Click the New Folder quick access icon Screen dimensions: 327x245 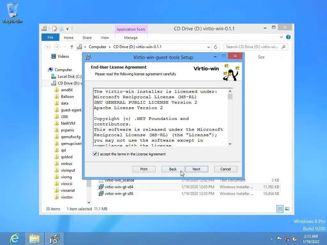(x=61, y=28)
